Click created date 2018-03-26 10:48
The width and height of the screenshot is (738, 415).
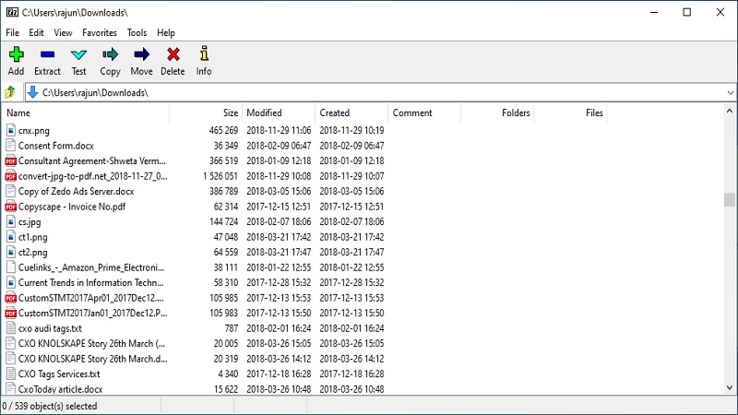351,389
